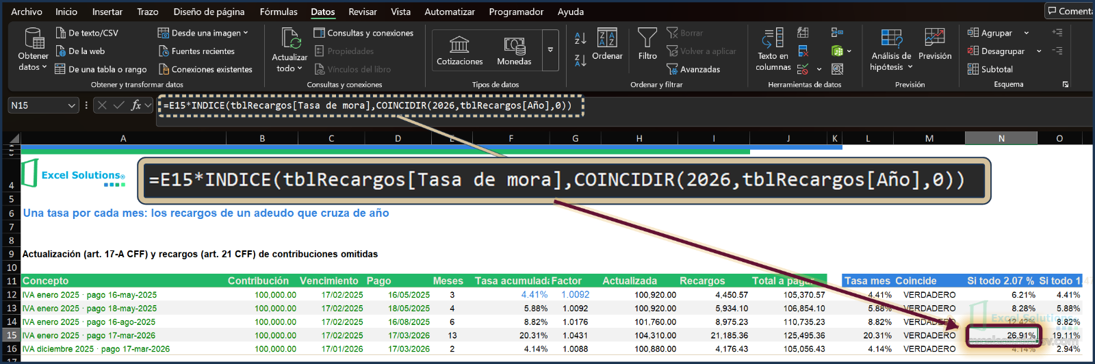
Task: Insert function with fx button
Action: pyautogui.click(x=136, y=105)
